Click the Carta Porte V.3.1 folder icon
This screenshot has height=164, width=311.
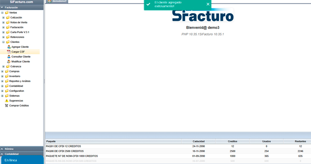pyautogui.click(x=8, y=32)
